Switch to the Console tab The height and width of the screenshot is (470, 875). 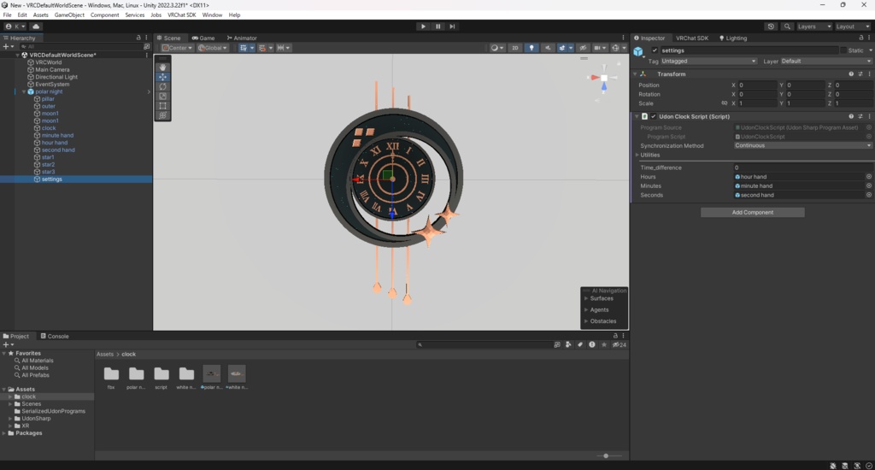(55, 336)
